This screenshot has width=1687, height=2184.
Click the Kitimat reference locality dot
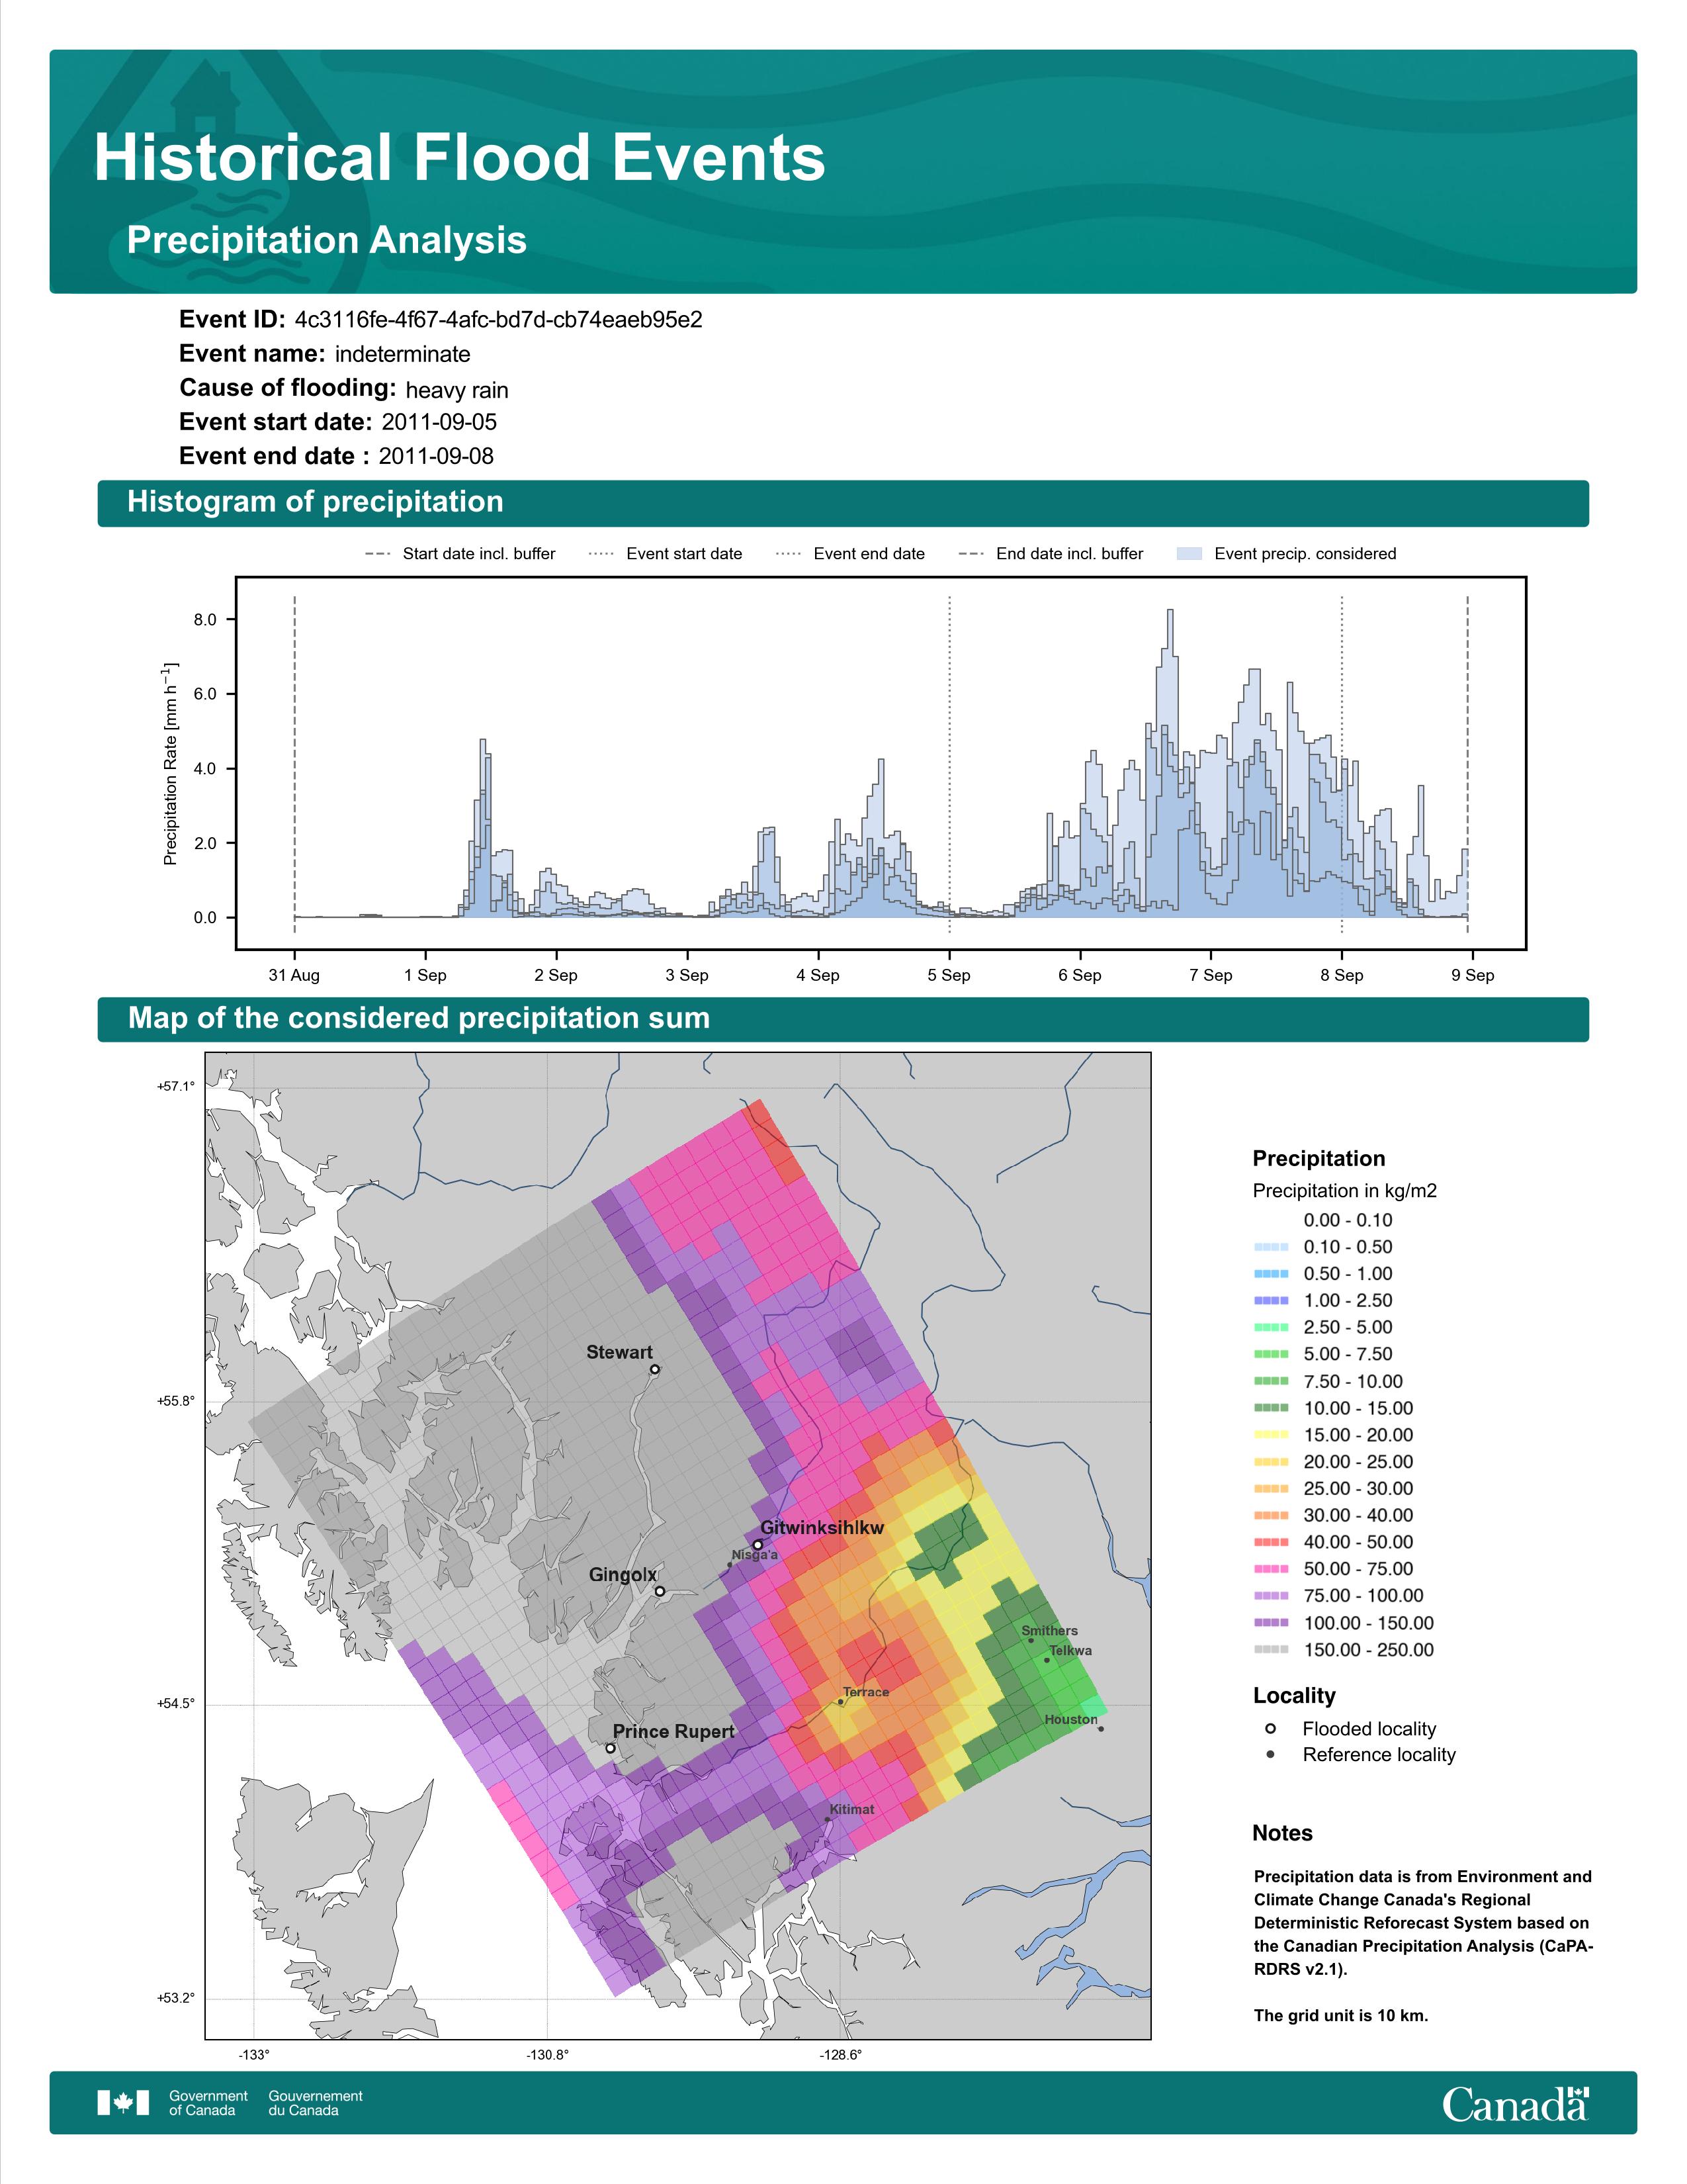pyautogui.click(x=828, y=1820)
